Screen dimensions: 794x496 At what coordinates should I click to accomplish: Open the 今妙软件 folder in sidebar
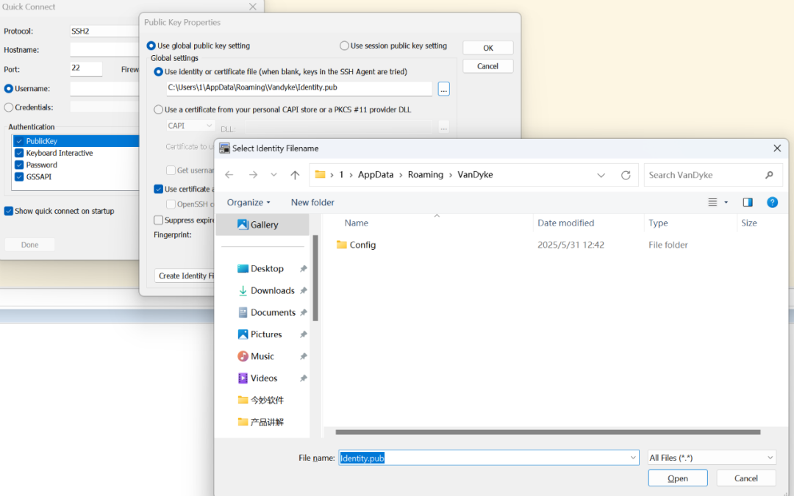pyautogui.click(x=261, y=400)
